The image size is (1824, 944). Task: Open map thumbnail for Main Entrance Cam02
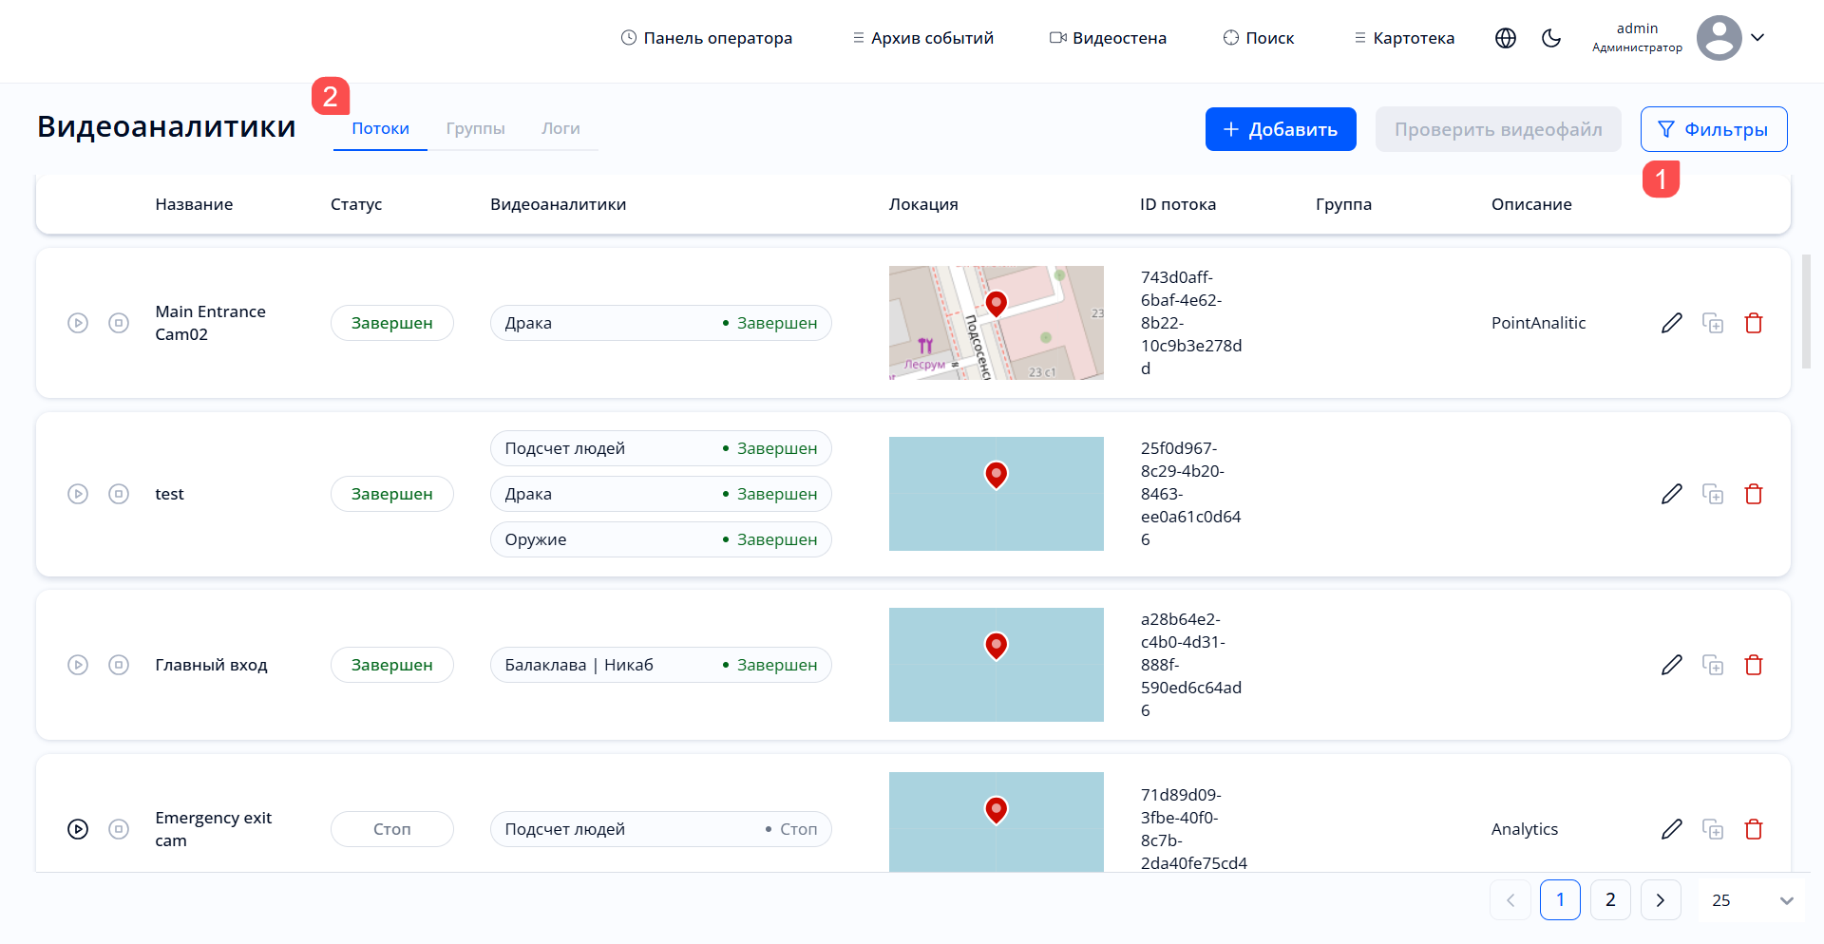pyautogui.click(x=996, y=323)
